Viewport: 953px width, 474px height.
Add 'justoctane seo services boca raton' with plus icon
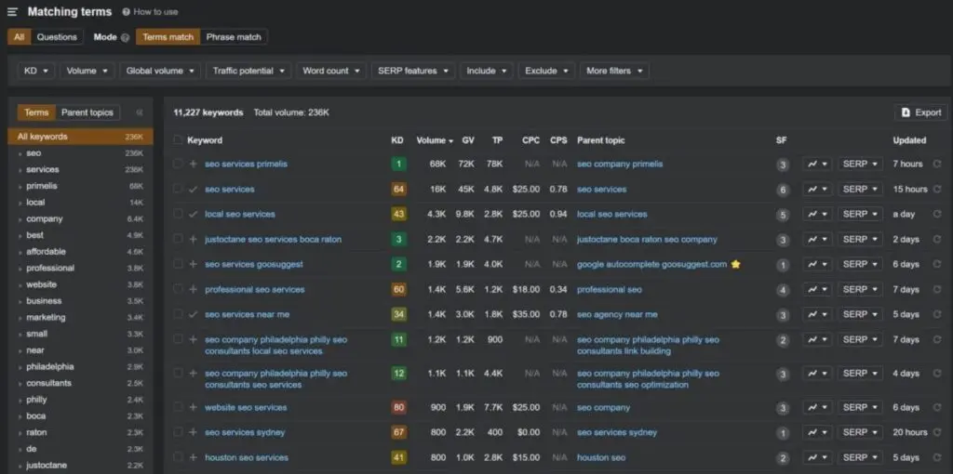(x=194, y=239)
